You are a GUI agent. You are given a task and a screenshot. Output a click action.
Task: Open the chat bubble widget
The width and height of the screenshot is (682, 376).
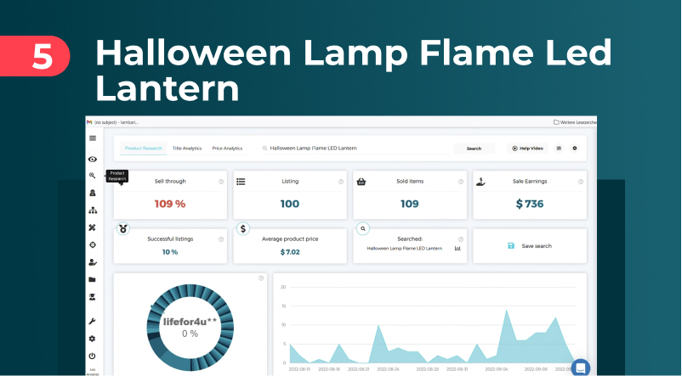click(580, 368)
